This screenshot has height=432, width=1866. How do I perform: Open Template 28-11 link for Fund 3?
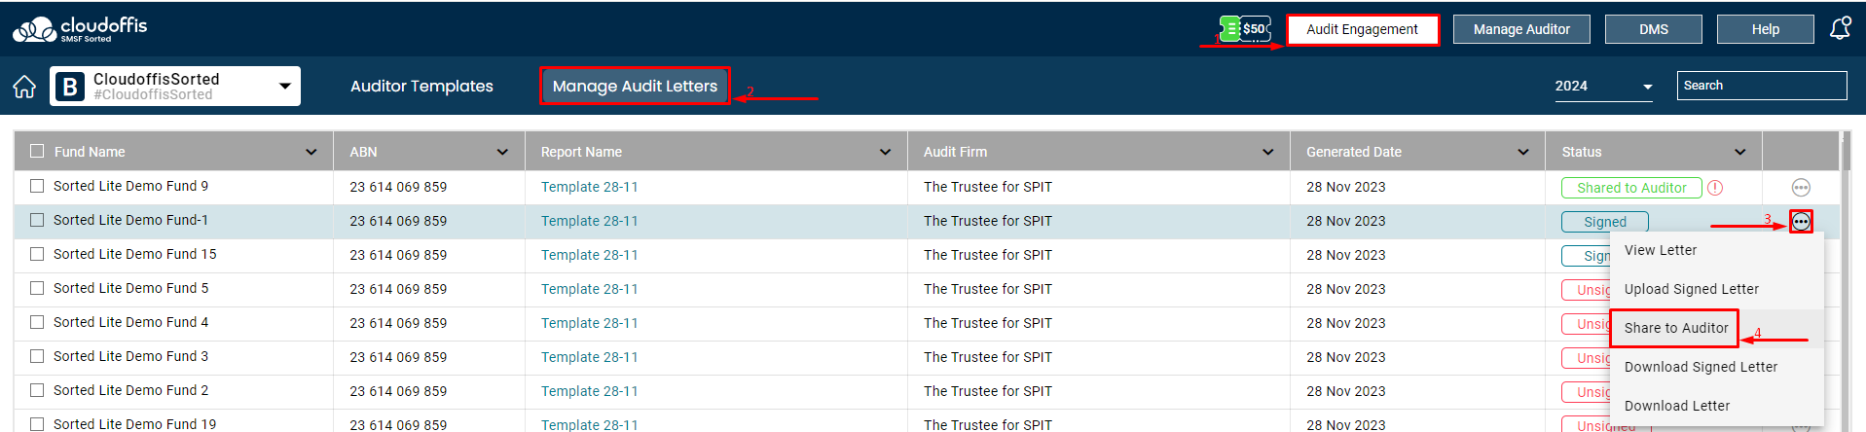point(590,357)
